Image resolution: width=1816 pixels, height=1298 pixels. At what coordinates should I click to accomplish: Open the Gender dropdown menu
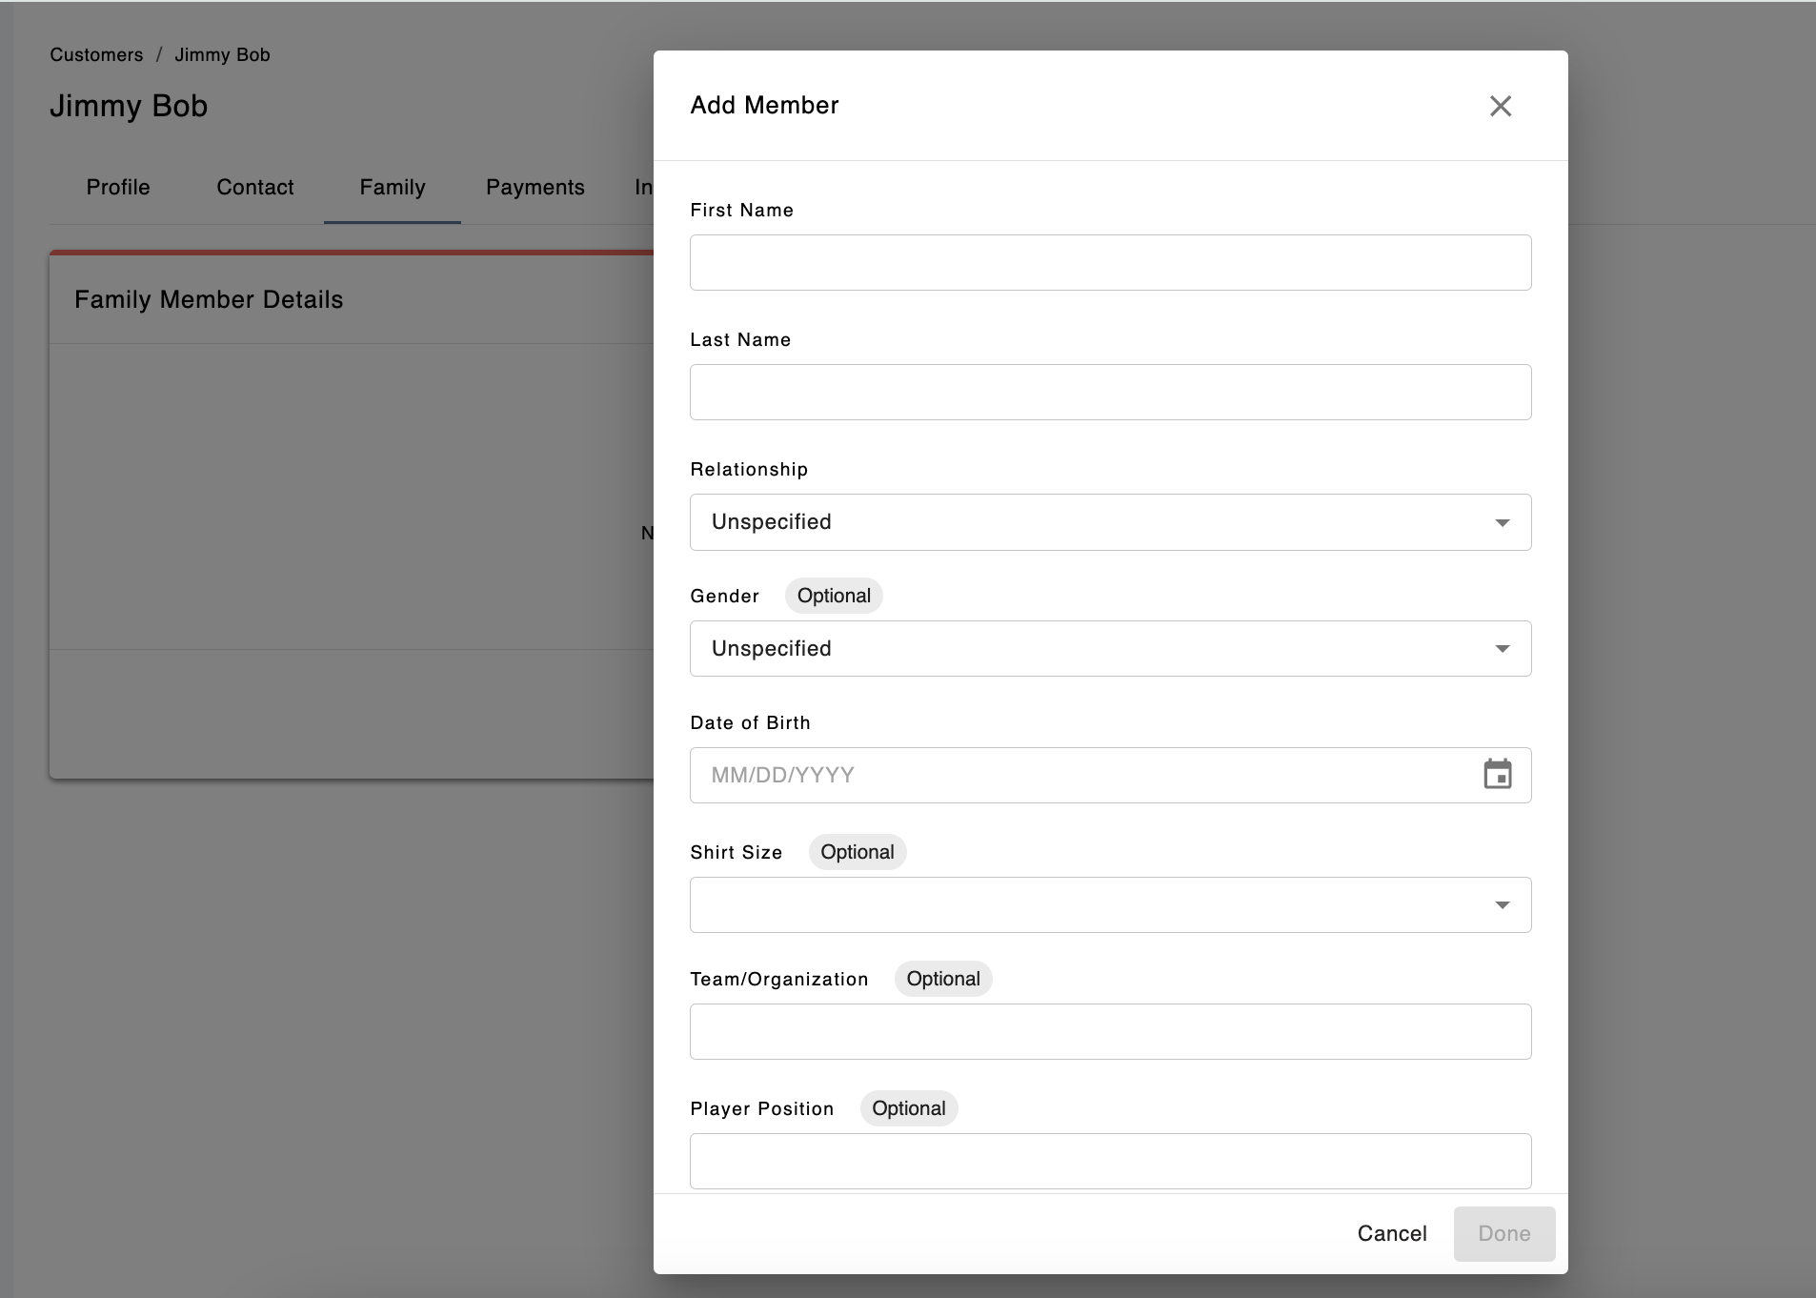[x=1110, y=649]
